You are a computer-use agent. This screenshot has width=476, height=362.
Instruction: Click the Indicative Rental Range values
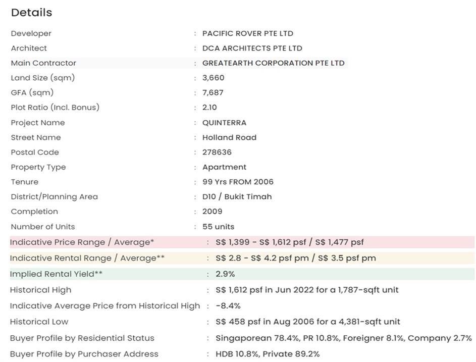pos(295,258)
